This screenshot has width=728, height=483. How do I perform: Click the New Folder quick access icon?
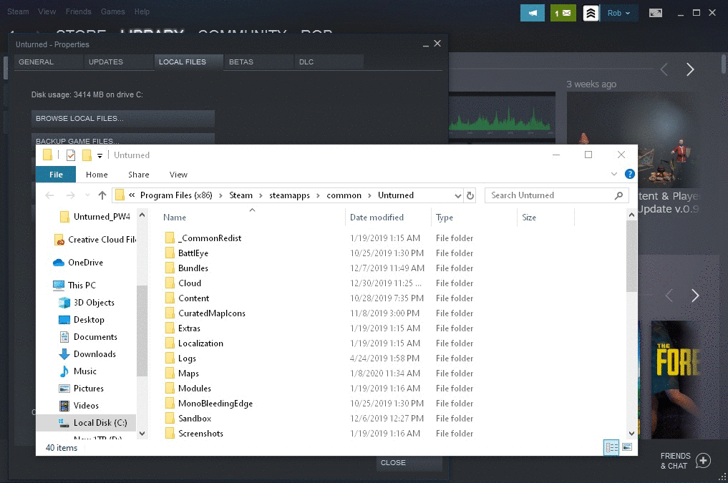click(x=87, y=155)
